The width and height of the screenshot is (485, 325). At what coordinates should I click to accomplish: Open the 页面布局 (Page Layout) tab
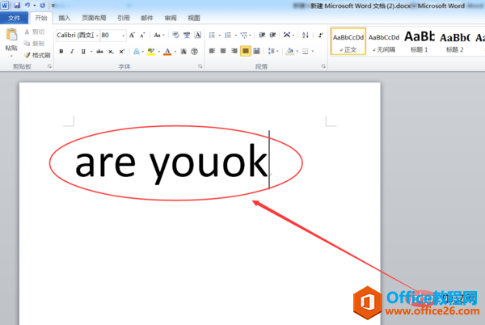click(x=93, y=18)
